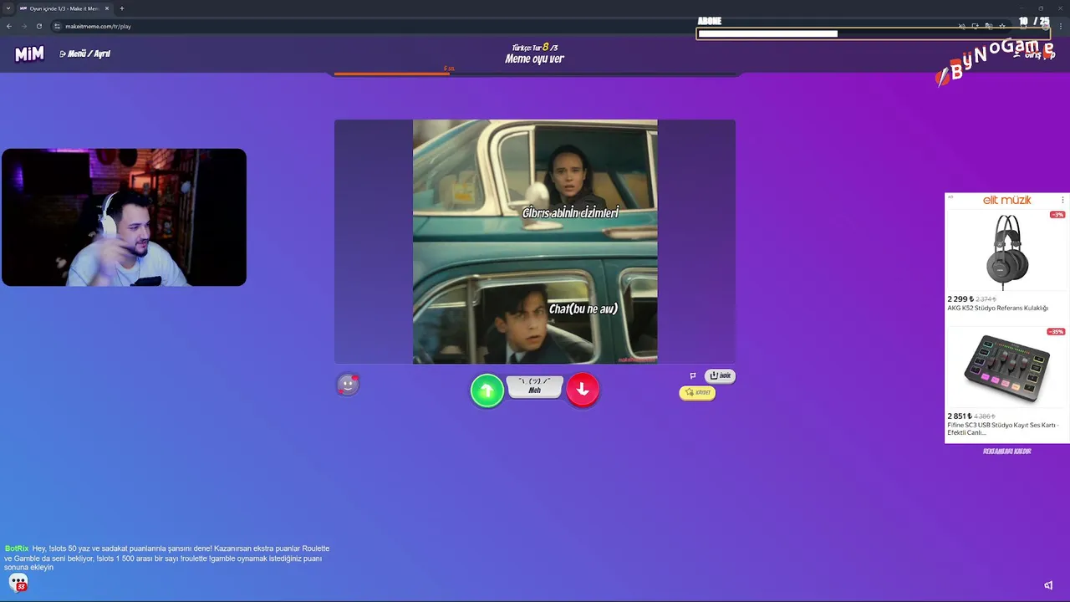Select the Oyun içinde 1/3 browser tab

[x=64, y=8]
